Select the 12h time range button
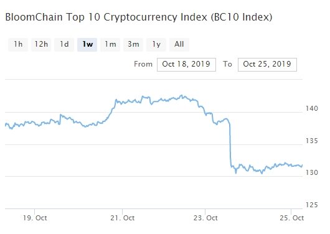This screenshot has width=330, height=234. coord(41,44)
